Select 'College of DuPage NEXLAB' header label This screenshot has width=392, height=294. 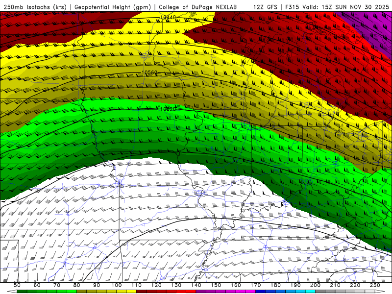click(x=198, y=7)
